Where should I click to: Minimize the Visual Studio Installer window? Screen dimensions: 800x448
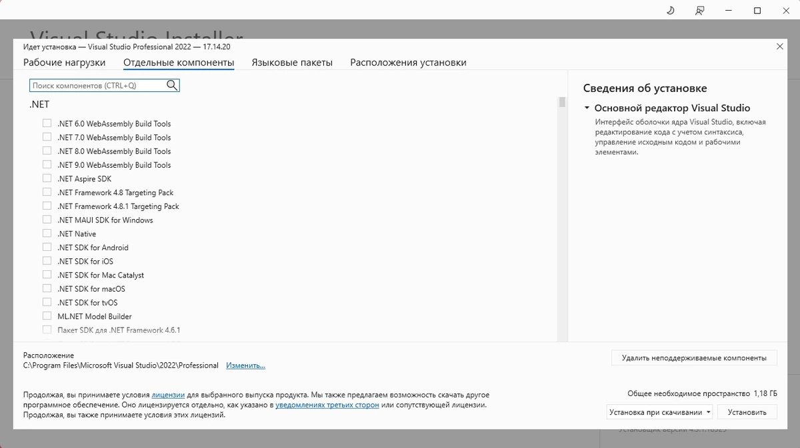click(x=729, y=11)
